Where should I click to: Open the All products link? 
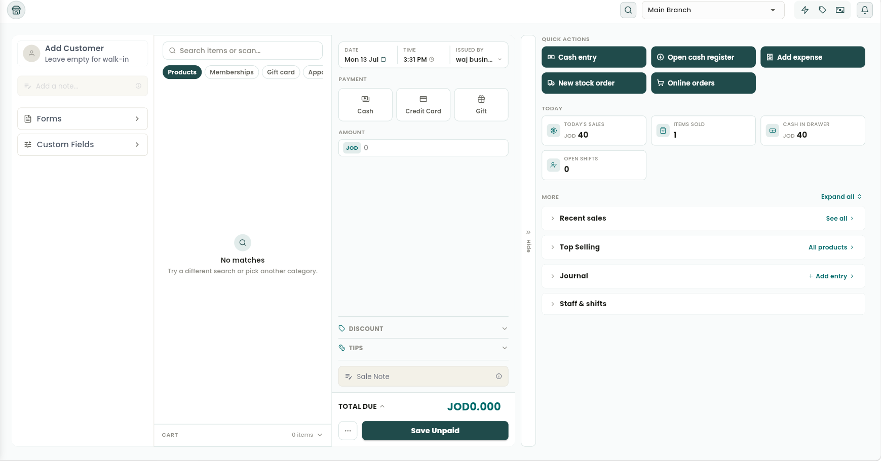[x=831, y=247]
